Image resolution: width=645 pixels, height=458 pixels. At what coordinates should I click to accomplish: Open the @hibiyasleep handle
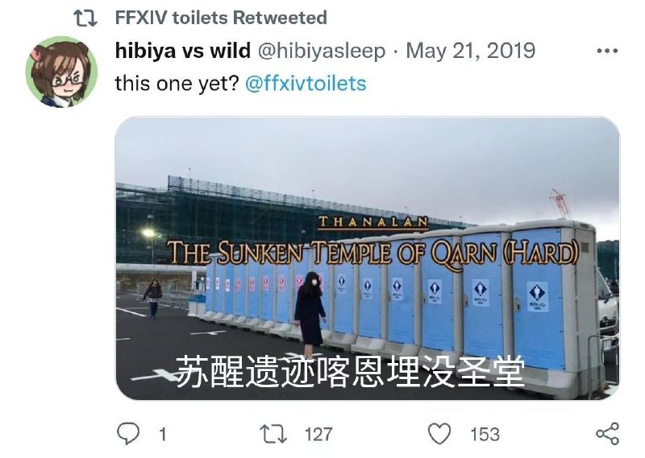[321, 52]
